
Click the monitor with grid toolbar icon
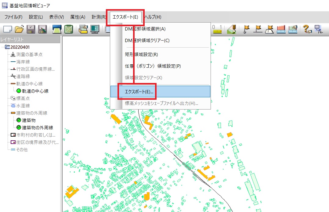95,29
